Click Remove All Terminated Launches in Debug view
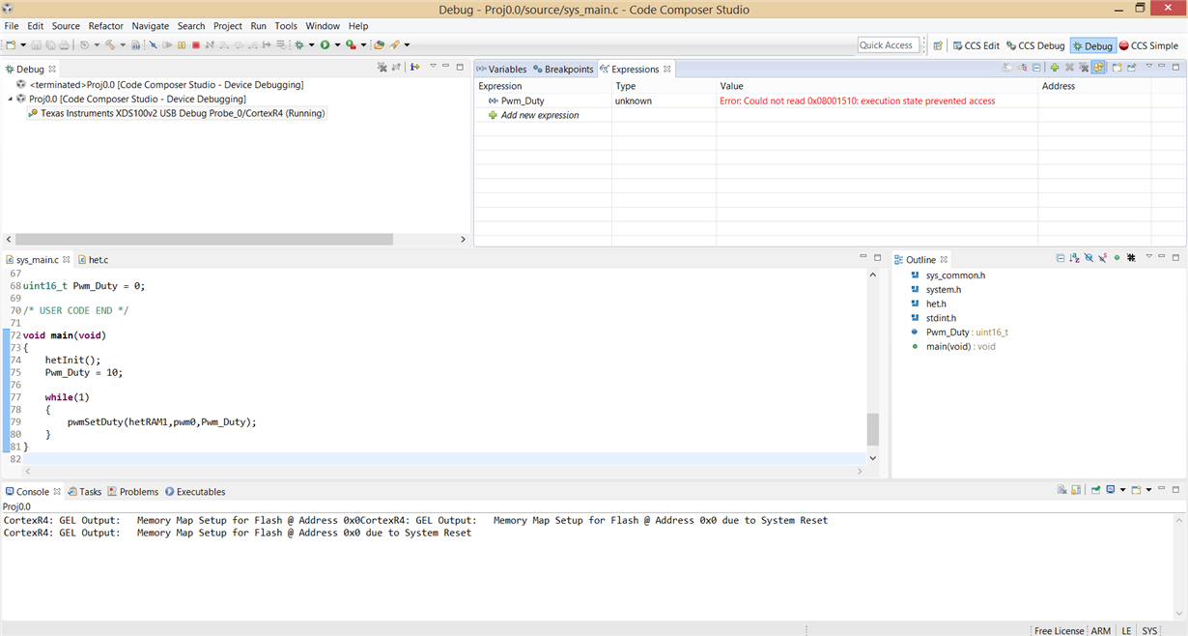 pos(382,68)
